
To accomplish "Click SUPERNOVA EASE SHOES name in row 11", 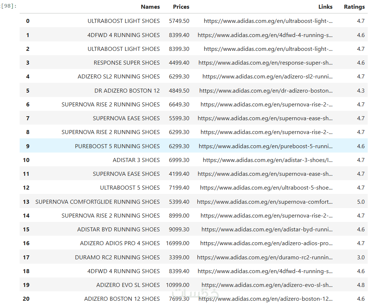I will (x=126, y=174).
